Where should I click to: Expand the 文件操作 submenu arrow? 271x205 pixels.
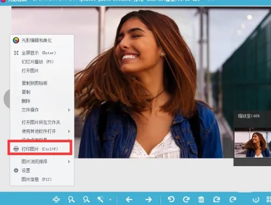click(x=69, y=110)
